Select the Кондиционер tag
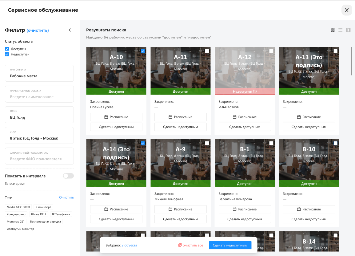Image resolution: width=355 pixels, height=256 pixels. (16, 214)
